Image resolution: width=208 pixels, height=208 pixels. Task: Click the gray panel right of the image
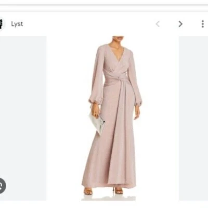pos(193,118)
